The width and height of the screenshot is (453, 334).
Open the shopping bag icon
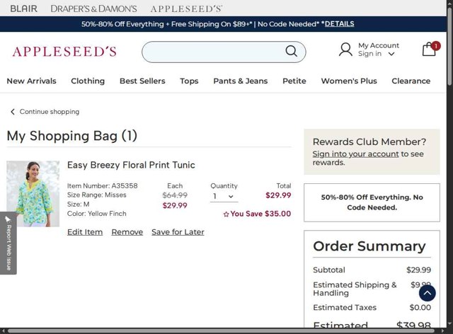430,49
